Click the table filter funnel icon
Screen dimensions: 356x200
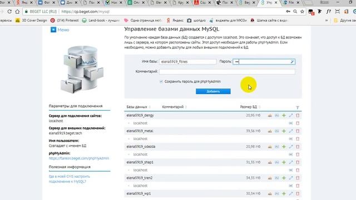tap(298, 107)
